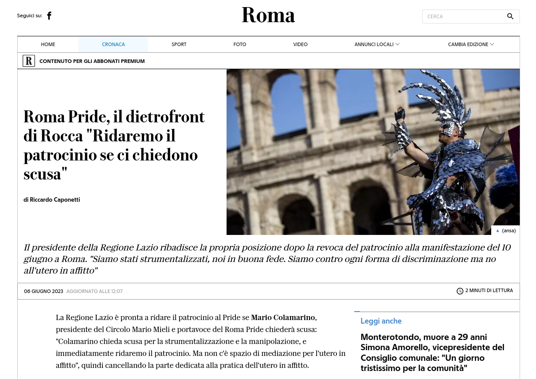Expand the Cambia Edizione dropdown
The image size is (536, 379).
(471, 44)
